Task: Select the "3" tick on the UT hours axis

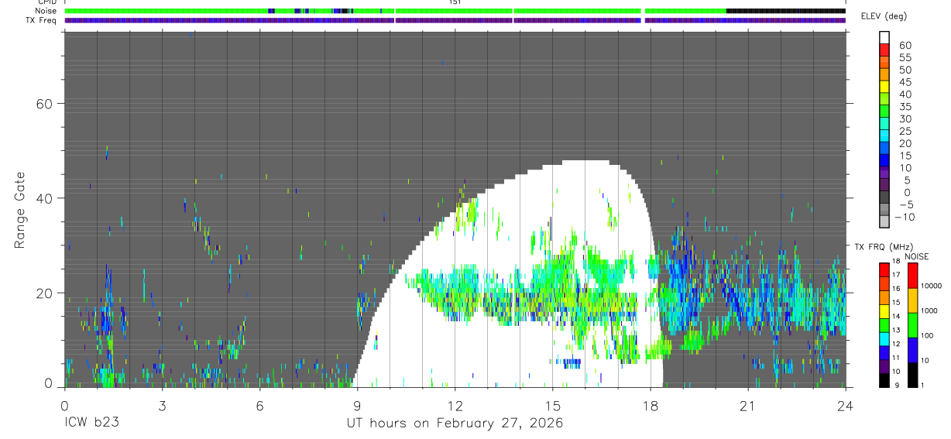Action: tap(162, 405)
